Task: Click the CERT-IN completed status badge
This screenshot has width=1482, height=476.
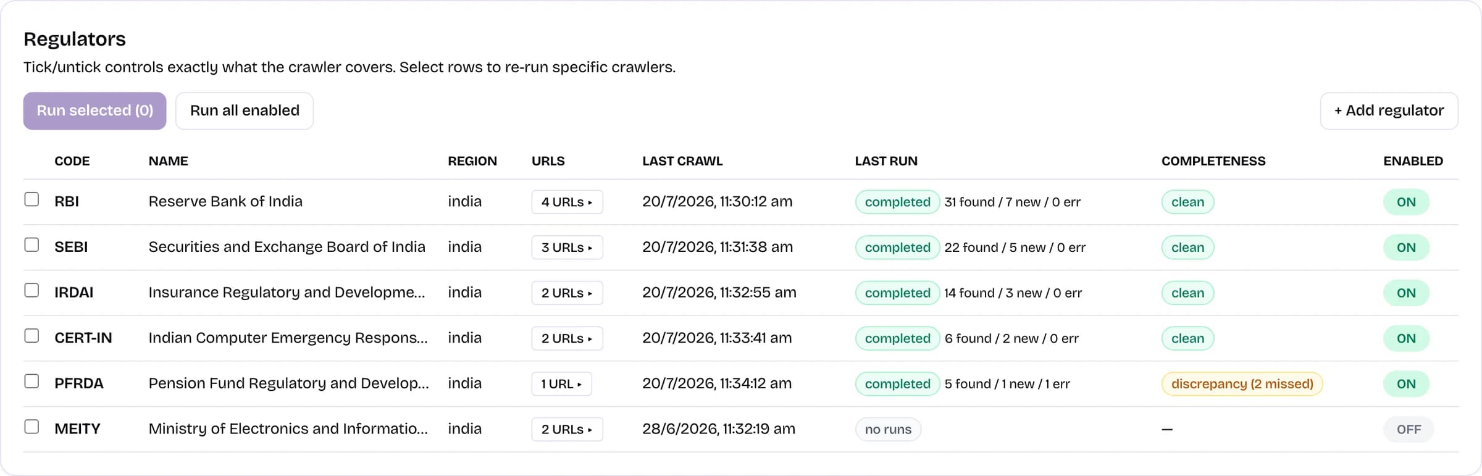Action: pyautogui.click(x=897, y=338)
